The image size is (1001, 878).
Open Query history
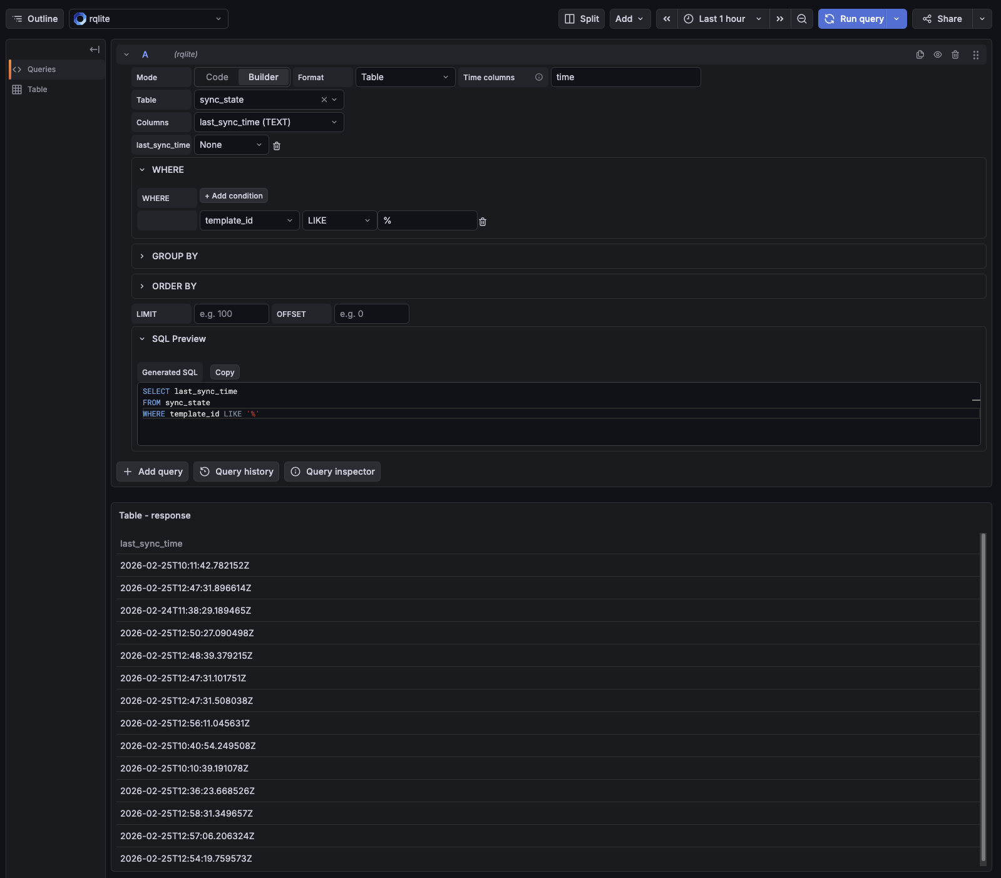(x=237, y=472)
